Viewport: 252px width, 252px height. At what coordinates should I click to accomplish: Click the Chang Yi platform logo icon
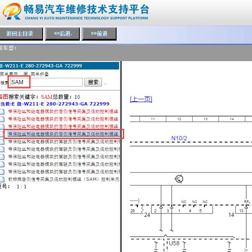click(12, 12)
